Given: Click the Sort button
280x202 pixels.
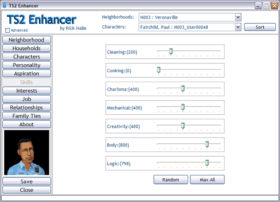Looking at the screenshot, I should pyautogui.click(x=260, y=27).
